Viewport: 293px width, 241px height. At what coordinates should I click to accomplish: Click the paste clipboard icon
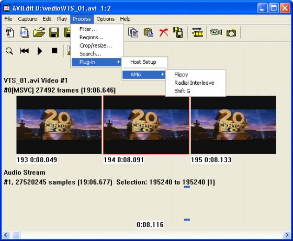(x=149, y=32)
